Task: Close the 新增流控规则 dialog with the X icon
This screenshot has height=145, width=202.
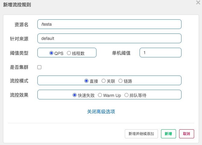Action: [x=198, y=2]
